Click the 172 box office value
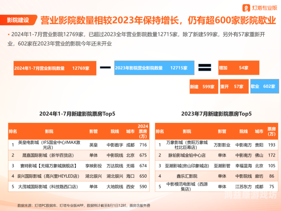 pos(271,155)
